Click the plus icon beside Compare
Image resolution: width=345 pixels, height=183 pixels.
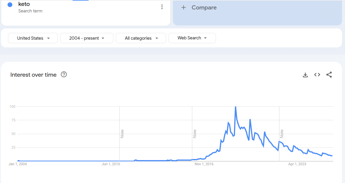tap(184, 8)
